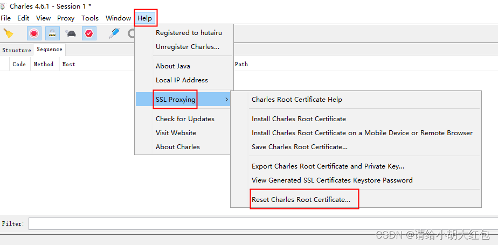Select About Java

(184, 66)
